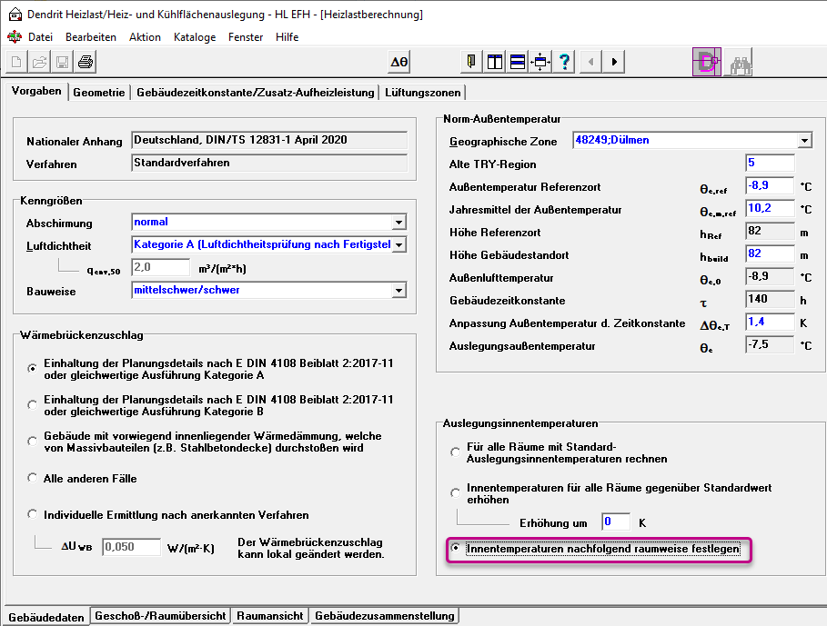
Task: Click the application icon beside the Datei menu
Action: tap(15, 37)
